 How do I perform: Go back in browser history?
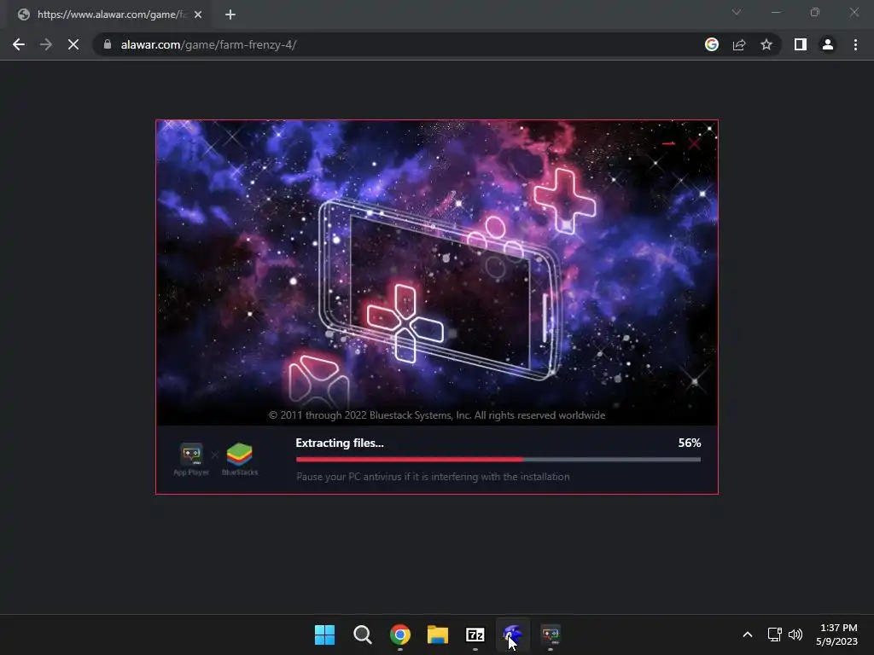click(x=19, y=44)
